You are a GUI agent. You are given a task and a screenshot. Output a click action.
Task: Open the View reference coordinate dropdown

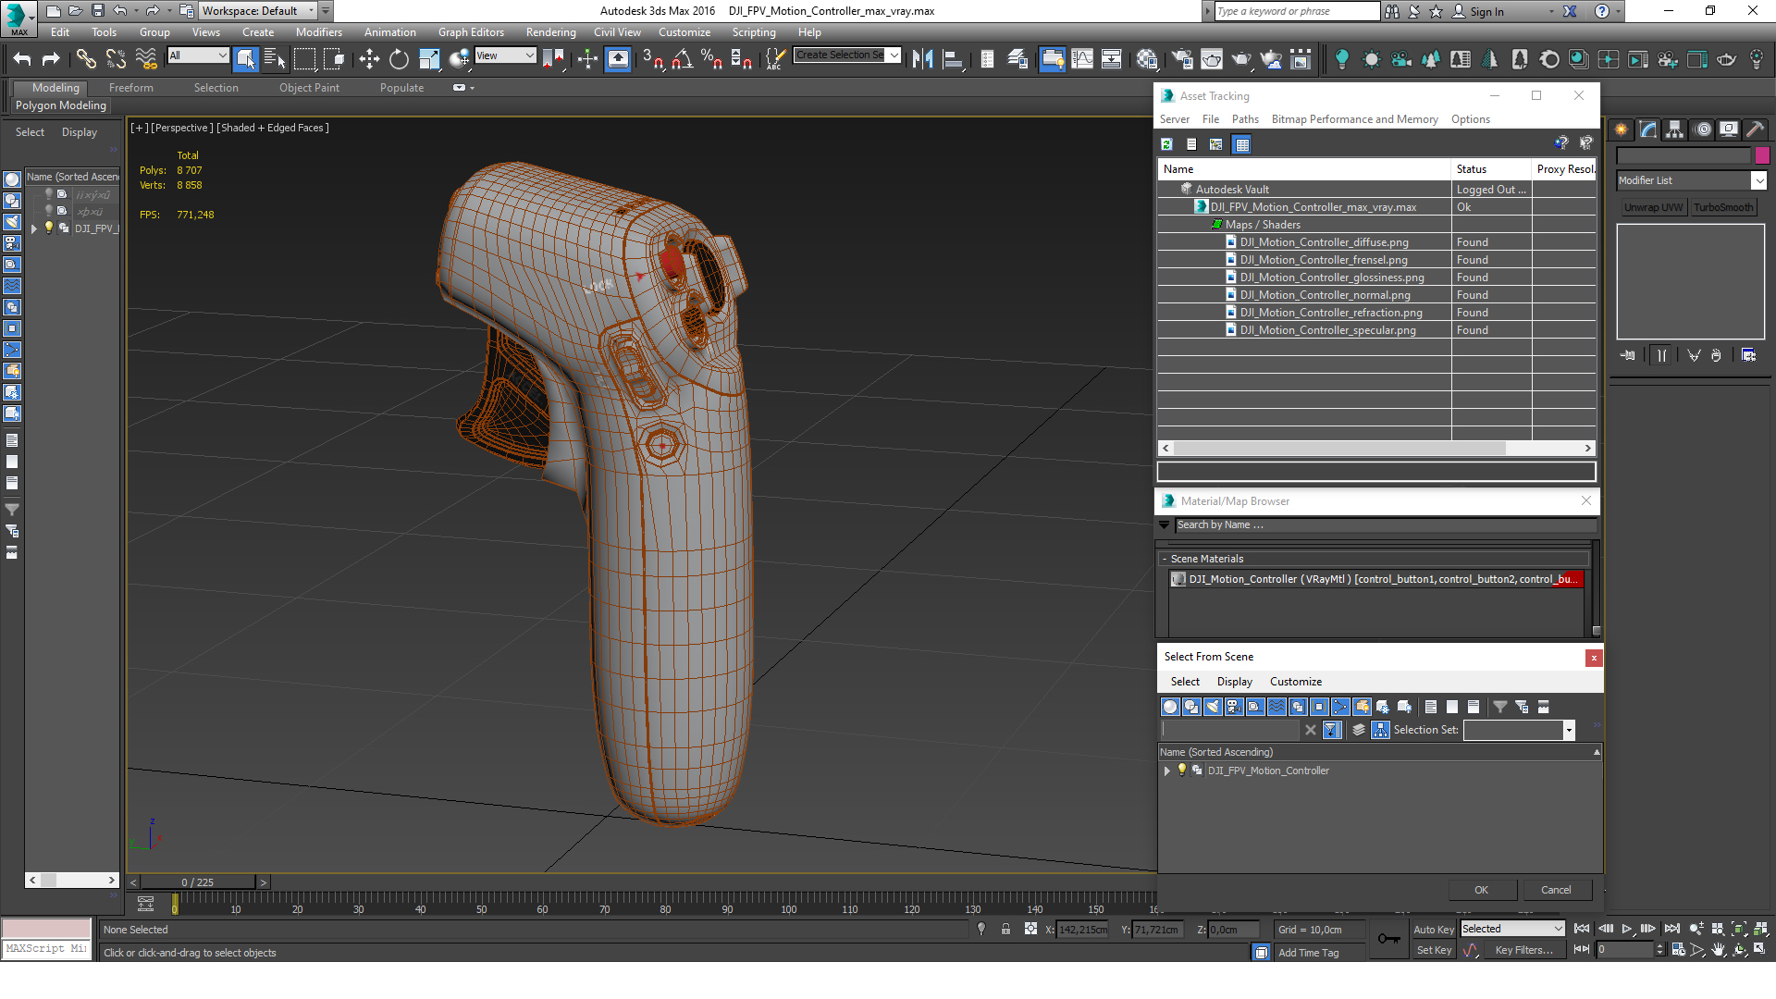505,55
